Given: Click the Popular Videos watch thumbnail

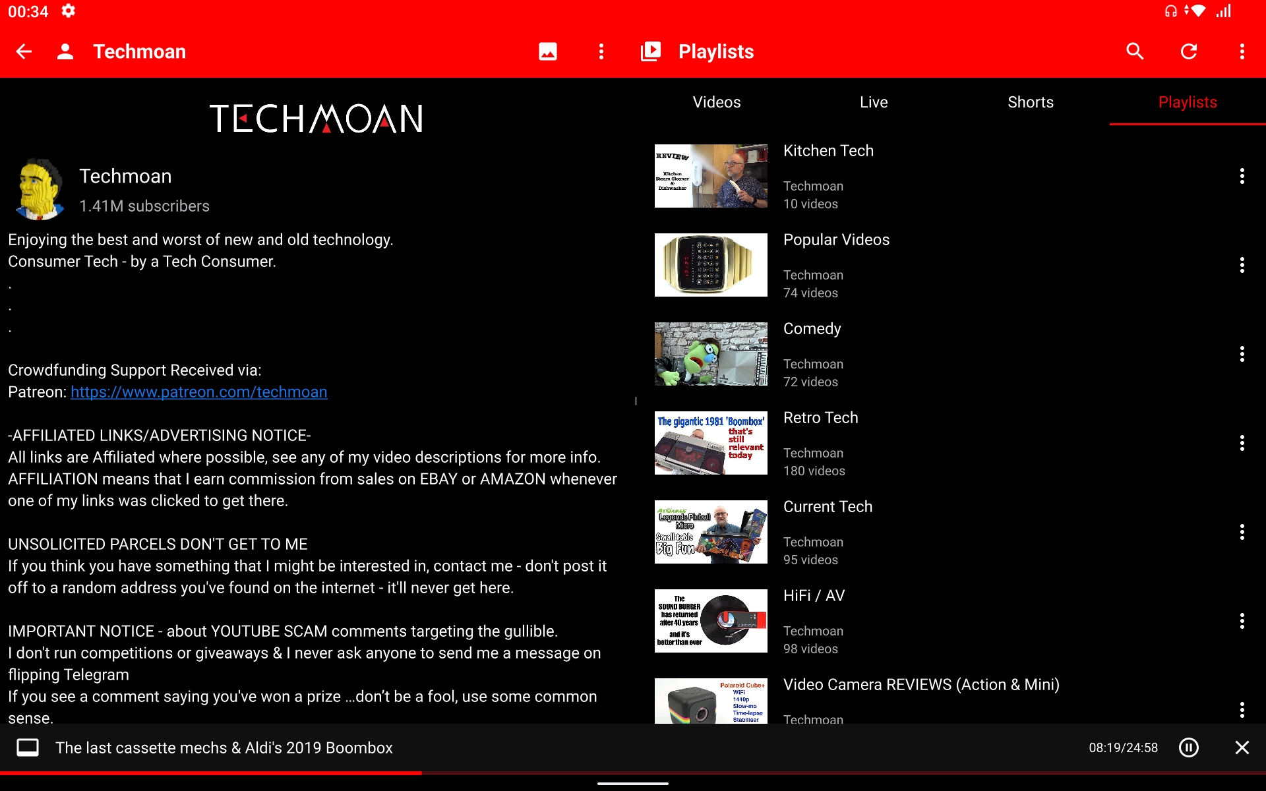Looking at the screenshot, I should (x=711, y=265).
